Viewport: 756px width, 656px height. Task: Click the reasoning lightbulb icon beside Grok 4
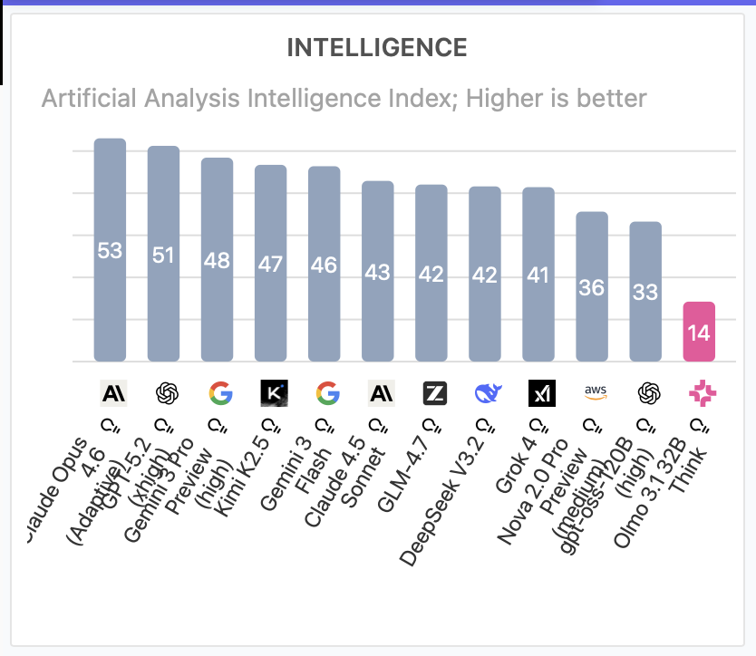tap(538, 424)
